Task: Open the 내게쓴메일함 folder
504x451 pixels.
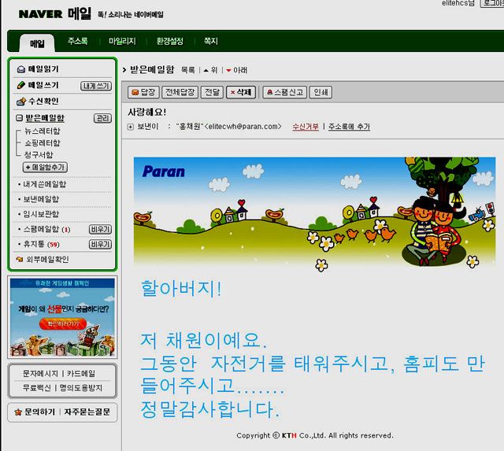Action: tap(45, 184)
